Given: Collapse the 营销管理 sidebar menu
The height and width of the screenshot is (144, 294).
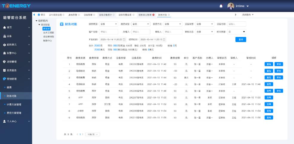Looking at the screenshot, I should point(29,79).
